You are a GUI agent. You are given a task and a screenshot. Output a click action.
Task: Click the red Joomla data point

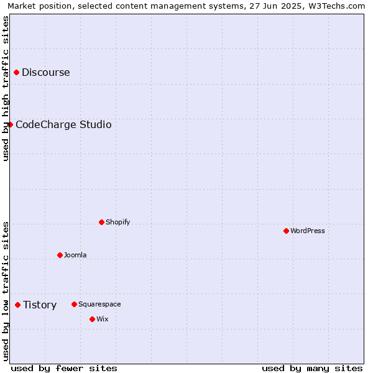pyautogui.click(x=60, y=255)
